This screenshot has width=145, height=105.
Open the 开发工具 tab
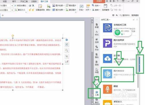pos(24,1)
